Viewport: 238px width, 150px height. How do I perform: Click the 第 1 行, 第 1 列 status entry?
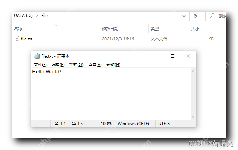[70, 123]
